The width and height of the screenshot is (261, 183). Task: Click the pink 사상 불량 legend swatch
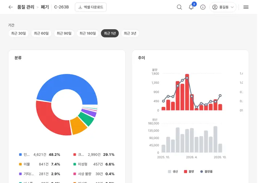coord(75,174)
